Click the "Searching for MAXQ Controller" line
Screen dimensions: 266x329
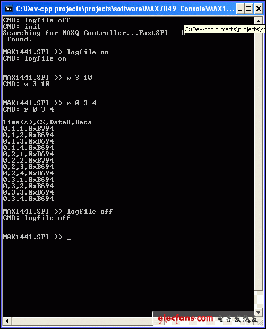pos(95,33)
